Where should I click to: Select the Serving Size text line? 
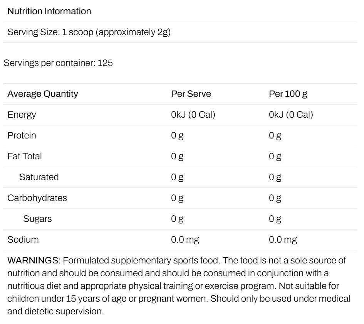89,32
